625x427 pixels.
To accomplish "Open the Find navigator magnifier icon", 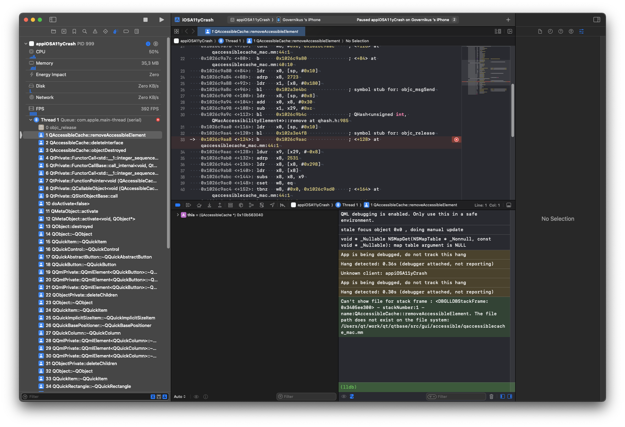I will 85,31.
